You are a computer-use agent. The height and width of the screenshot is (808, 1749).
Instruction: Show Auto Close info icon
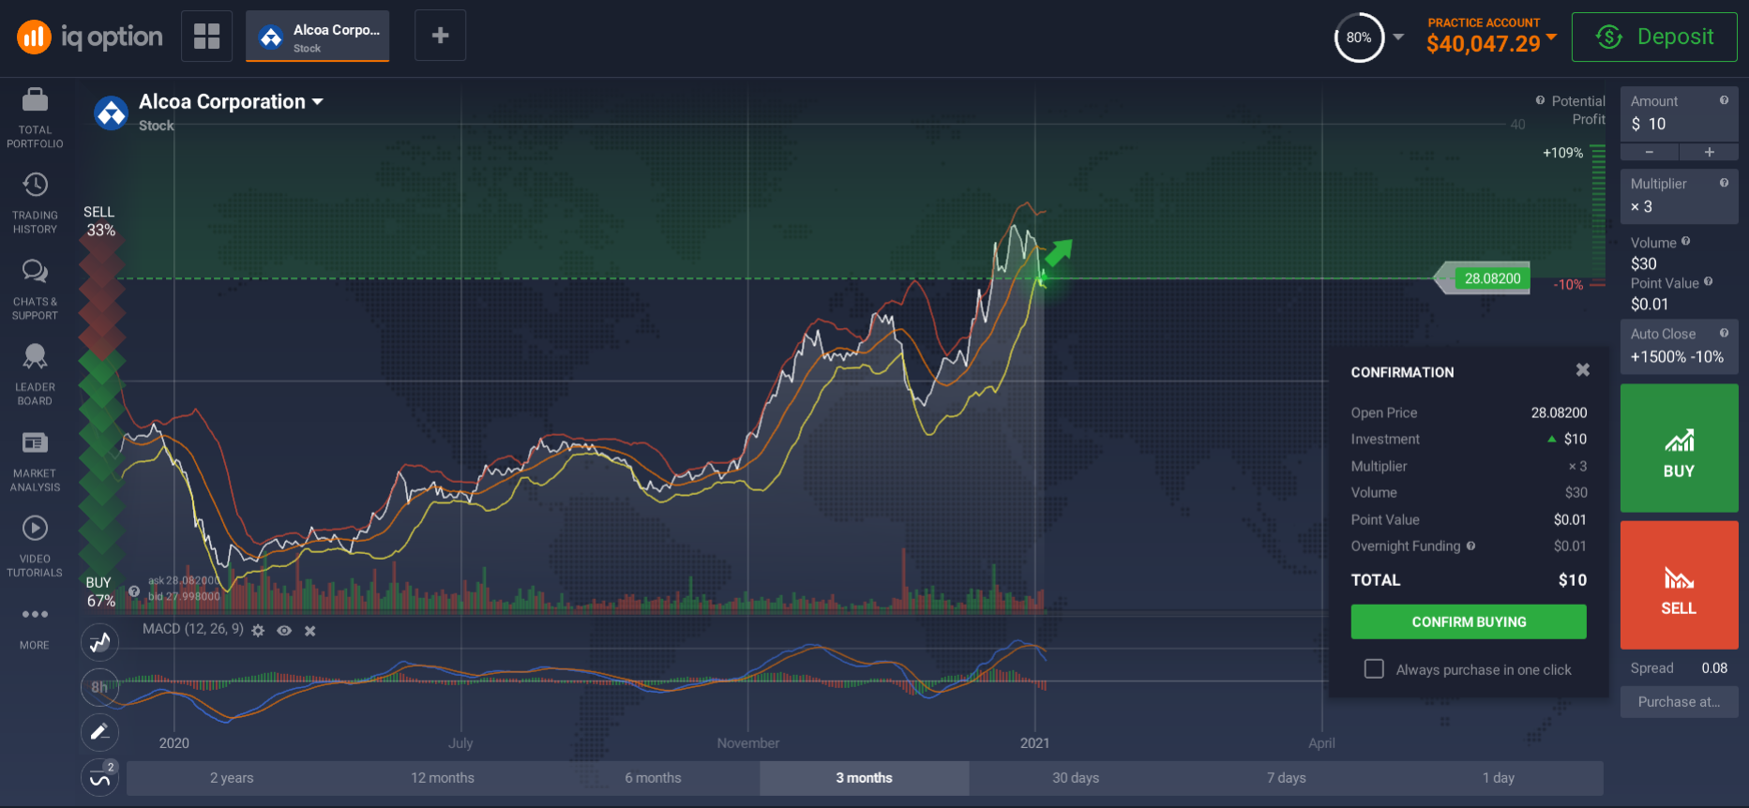point(1724,333)
